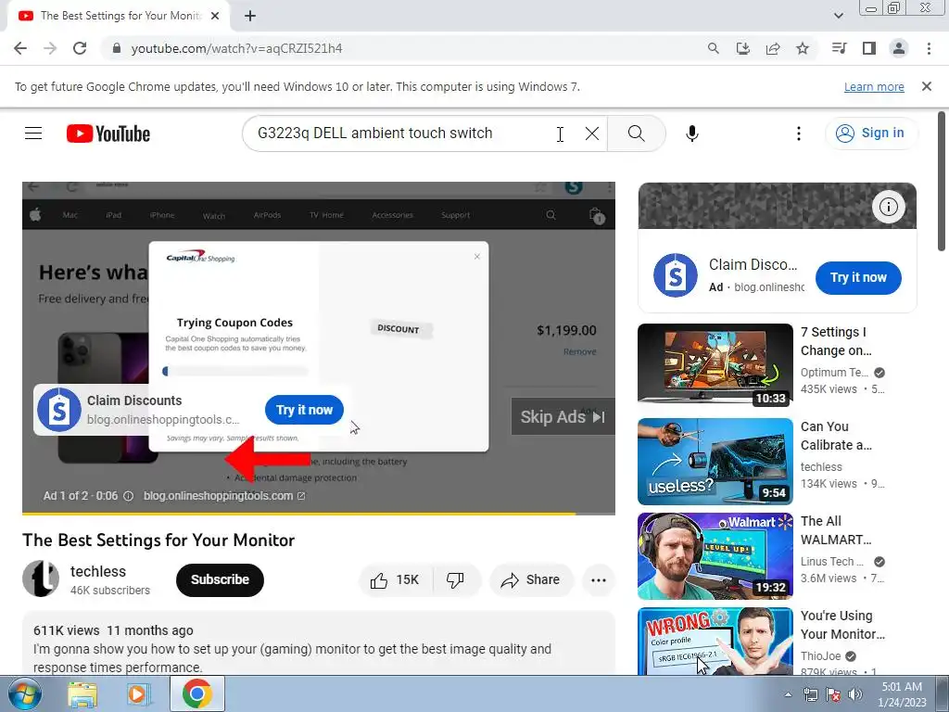
Task: Open Chrome zoom magnifier in address bar
Action: [x=713, y=48]
